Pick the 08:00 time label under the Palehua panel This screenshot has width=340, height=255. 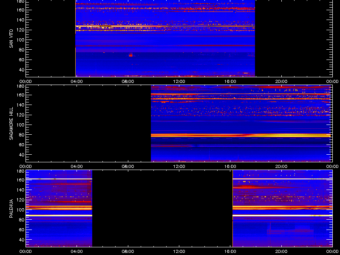[128, 252]
